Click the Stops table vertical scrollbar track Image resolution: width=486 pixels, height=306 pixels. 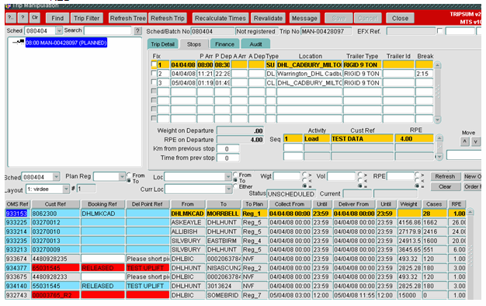pyautogui.click(x=437, y=92)
